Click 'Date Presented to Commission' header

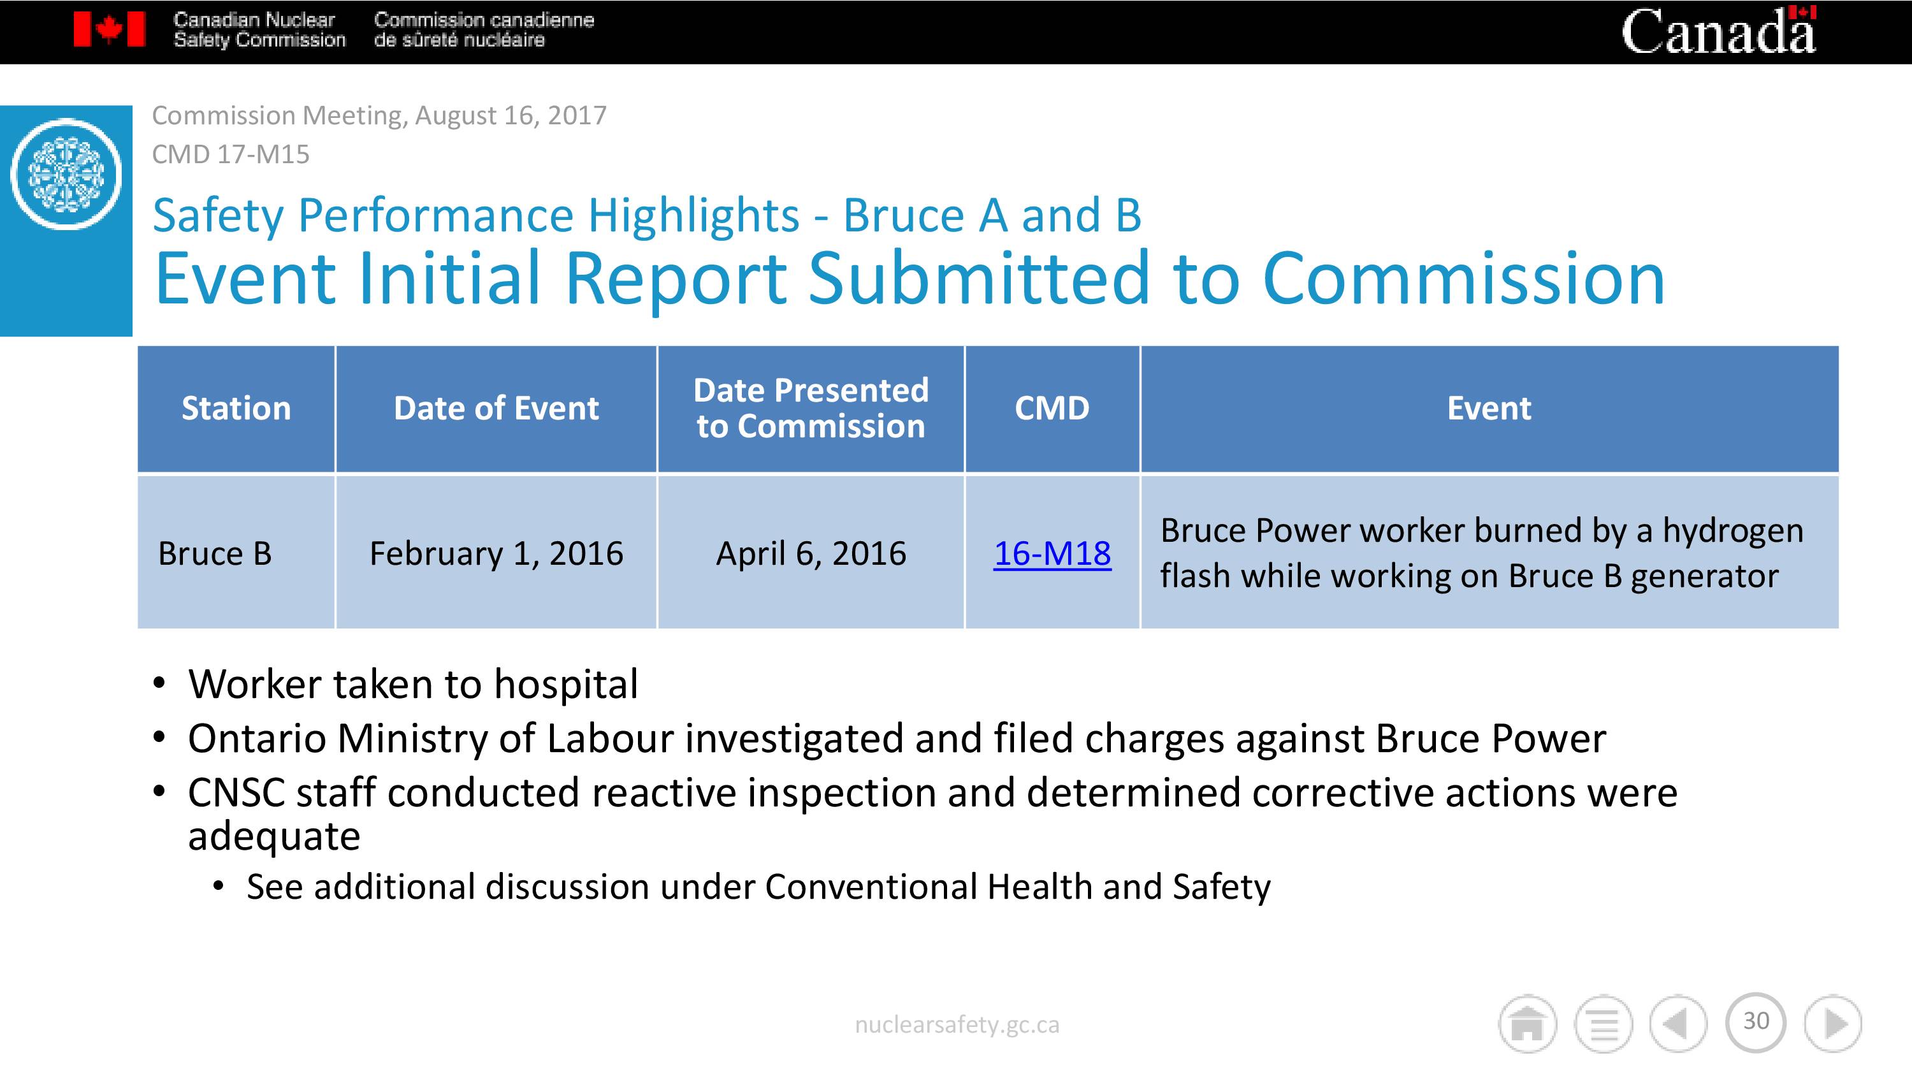[811, 409]
